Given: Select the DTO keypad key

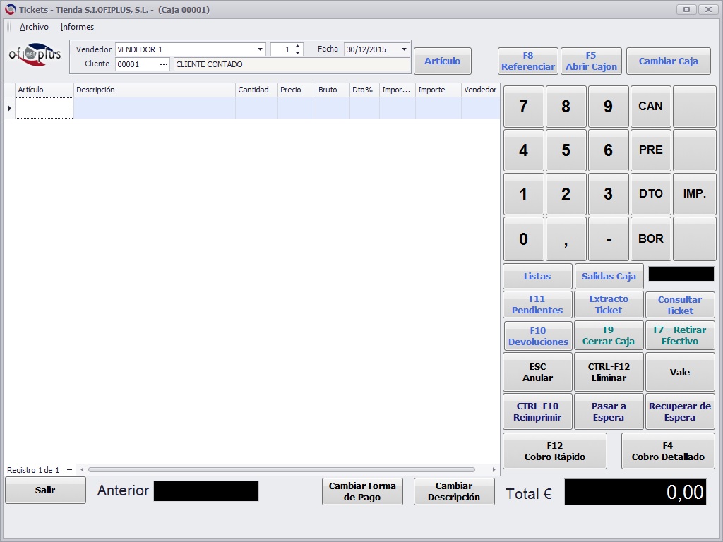Looking at the screenshot, I should [x=650, y=194].
